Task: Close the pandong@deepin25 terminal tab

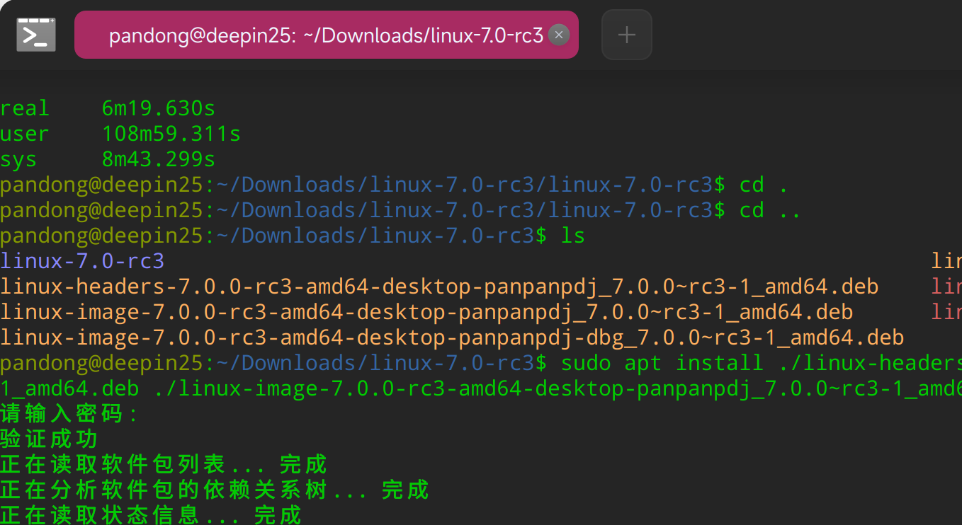Action: coord(559,35)
